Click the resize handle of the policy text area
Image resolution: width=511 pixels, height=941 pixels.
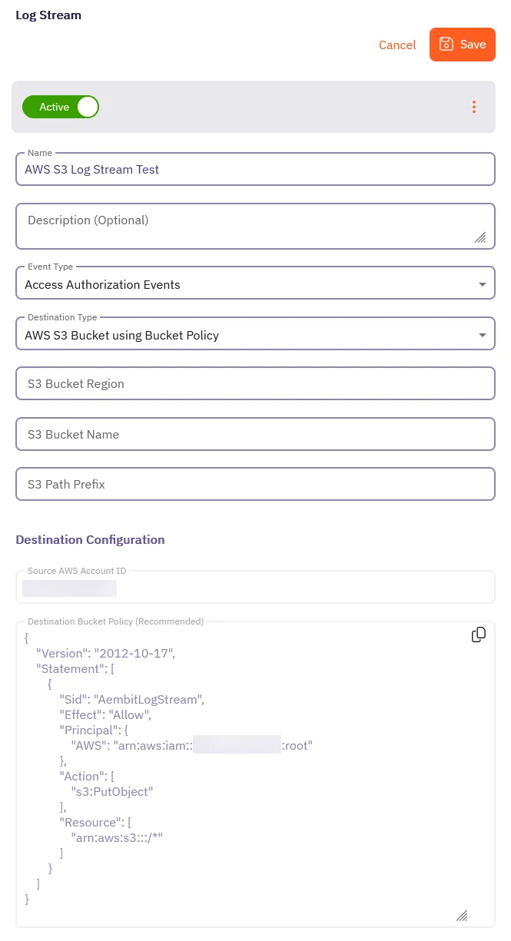[462, 916]
